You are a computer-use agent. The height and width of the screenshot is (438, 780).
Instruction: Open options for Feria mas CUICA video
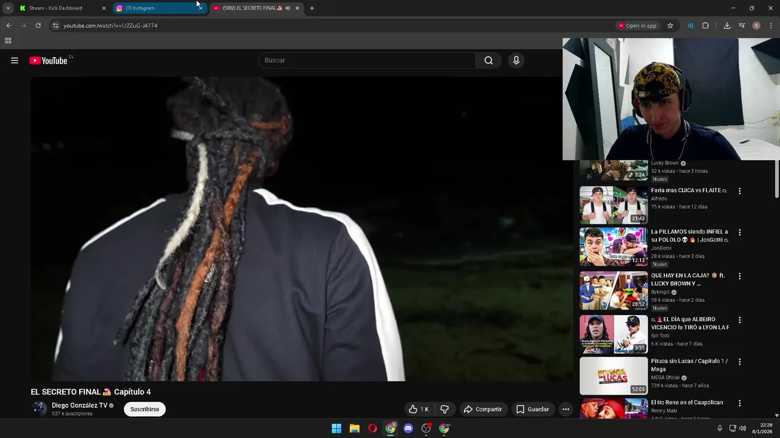740,191
